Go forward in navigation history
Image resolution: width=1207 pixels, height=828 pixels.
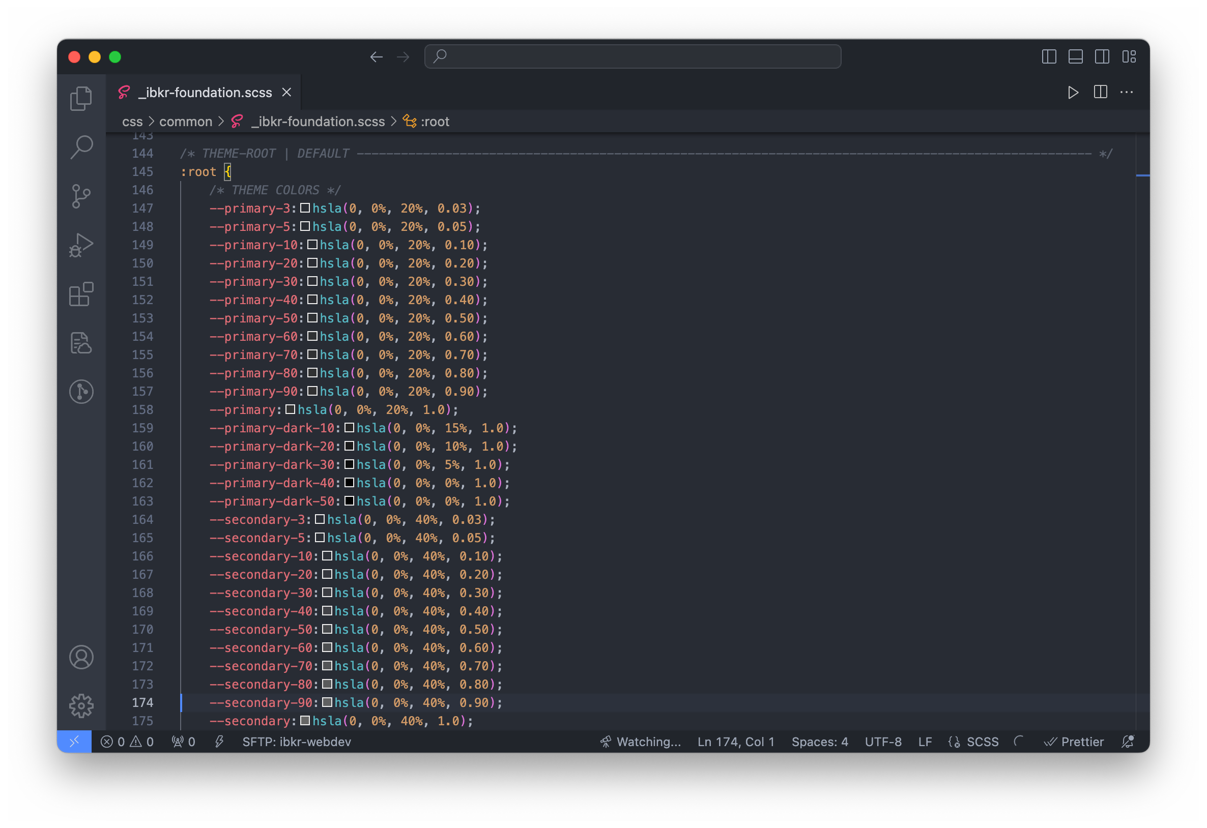tap(403, 56)
